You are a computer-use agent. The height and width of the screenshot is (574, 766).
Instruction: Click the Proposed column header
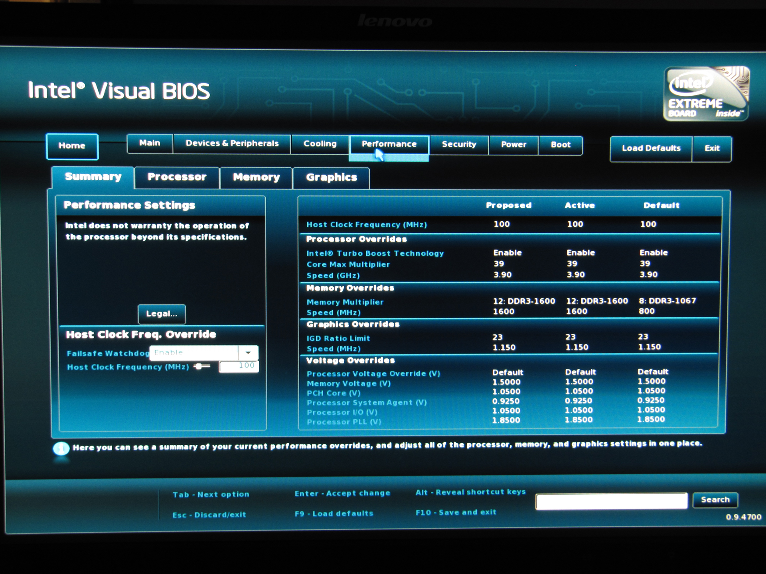[x=509, y=206]
